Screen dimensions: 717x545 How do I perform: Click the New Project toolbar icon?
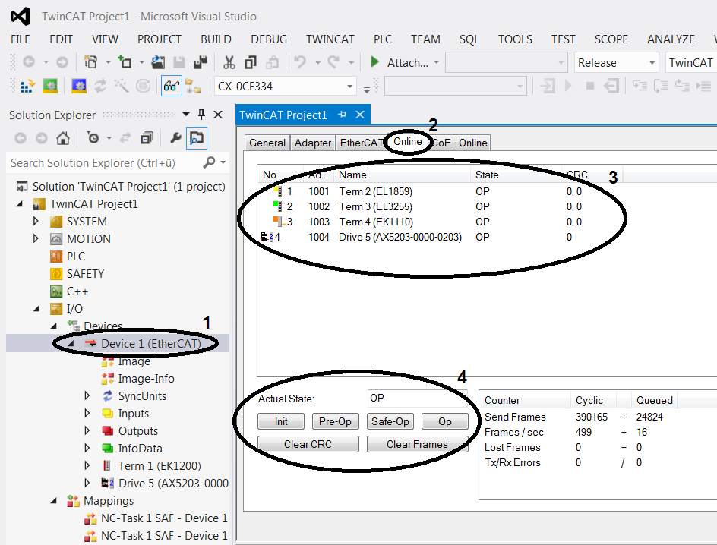90,61
